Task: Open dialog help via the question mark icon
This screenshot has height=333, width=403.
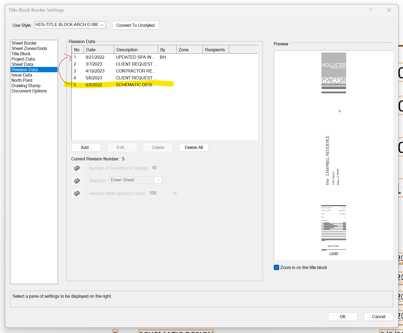Action: point(370,10)
